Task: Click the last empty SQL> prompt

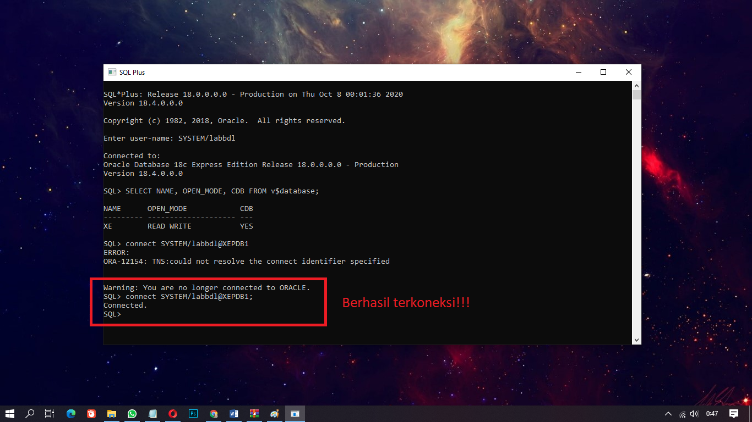Action: coord(112,314)
